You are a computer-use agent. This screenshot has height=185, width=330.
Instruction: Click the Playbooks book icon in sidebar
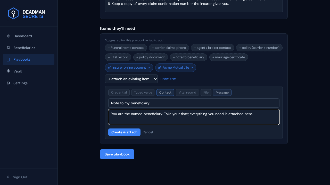(x=8, y=60)
